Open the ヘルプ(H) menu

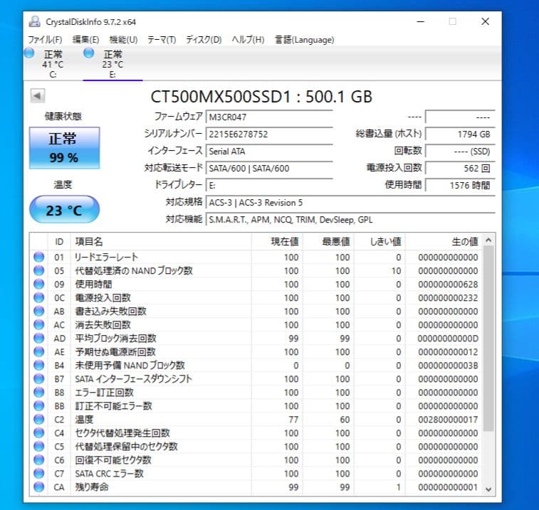point(248,40)
